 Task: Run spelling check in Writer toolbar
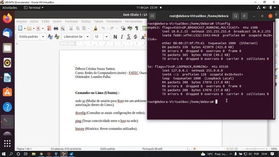130,28
